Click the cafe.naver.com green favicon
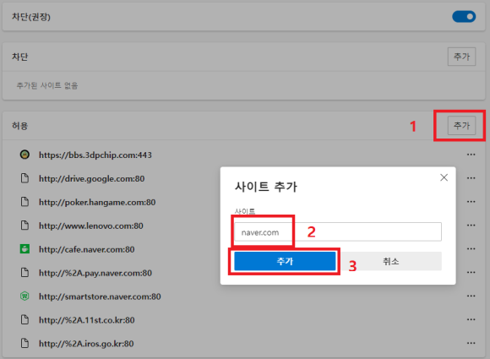The image size is (490, 359). pos(24,249)
